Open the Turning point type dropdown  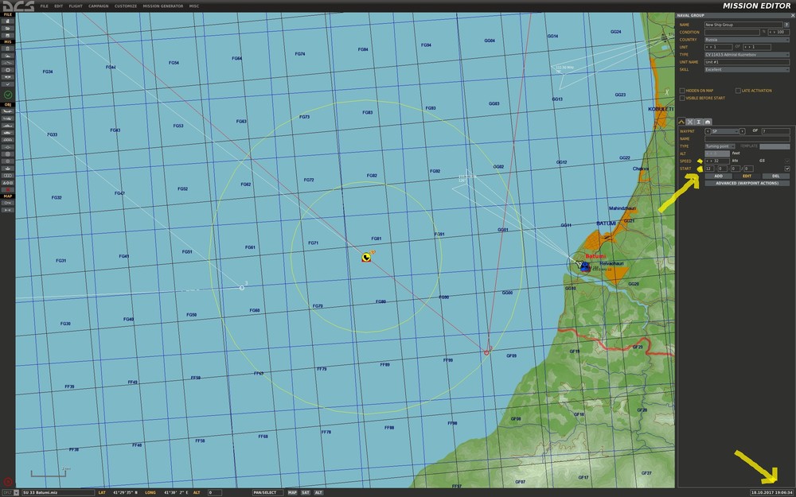(x=720, y=146)
